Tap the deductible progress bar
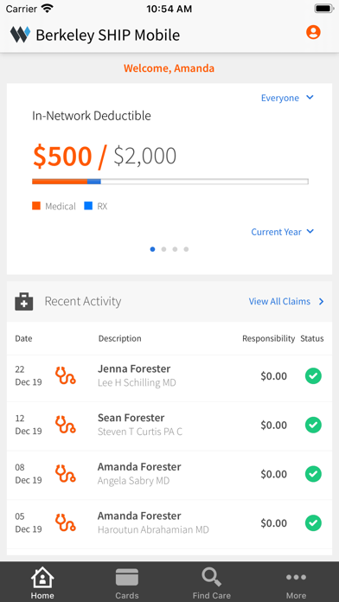 point(170,182)
